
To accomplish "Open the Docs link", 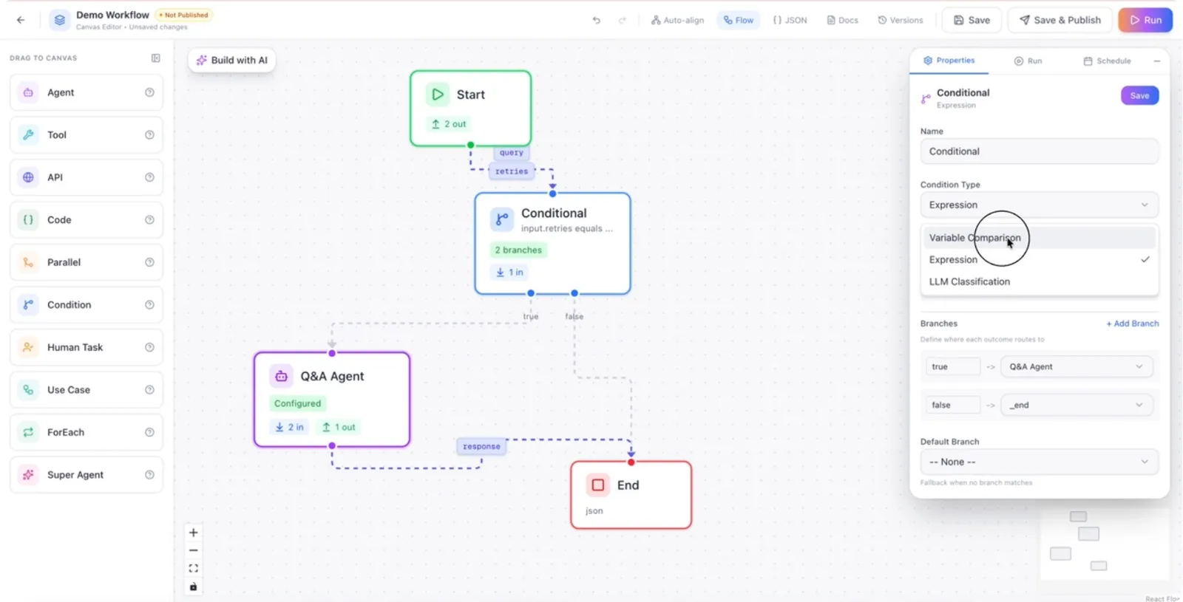I will (x=842, y=20).
